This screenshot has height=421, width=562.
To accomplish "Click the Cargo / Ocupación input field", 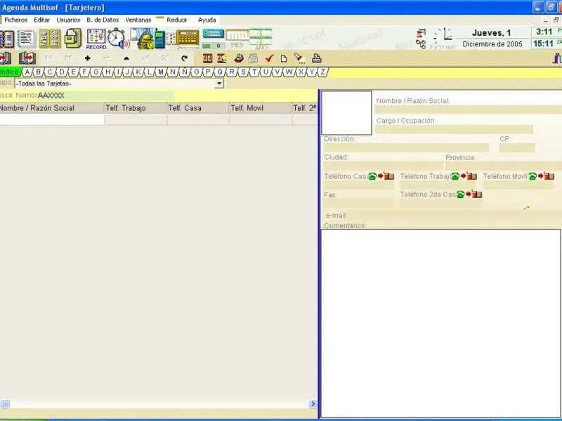I will [x=454, y=129].
